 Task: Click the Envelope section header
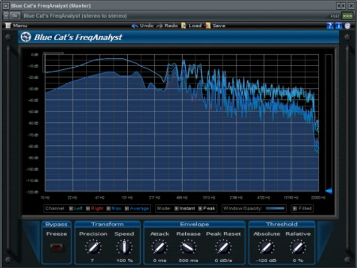[x=194, y=225]
